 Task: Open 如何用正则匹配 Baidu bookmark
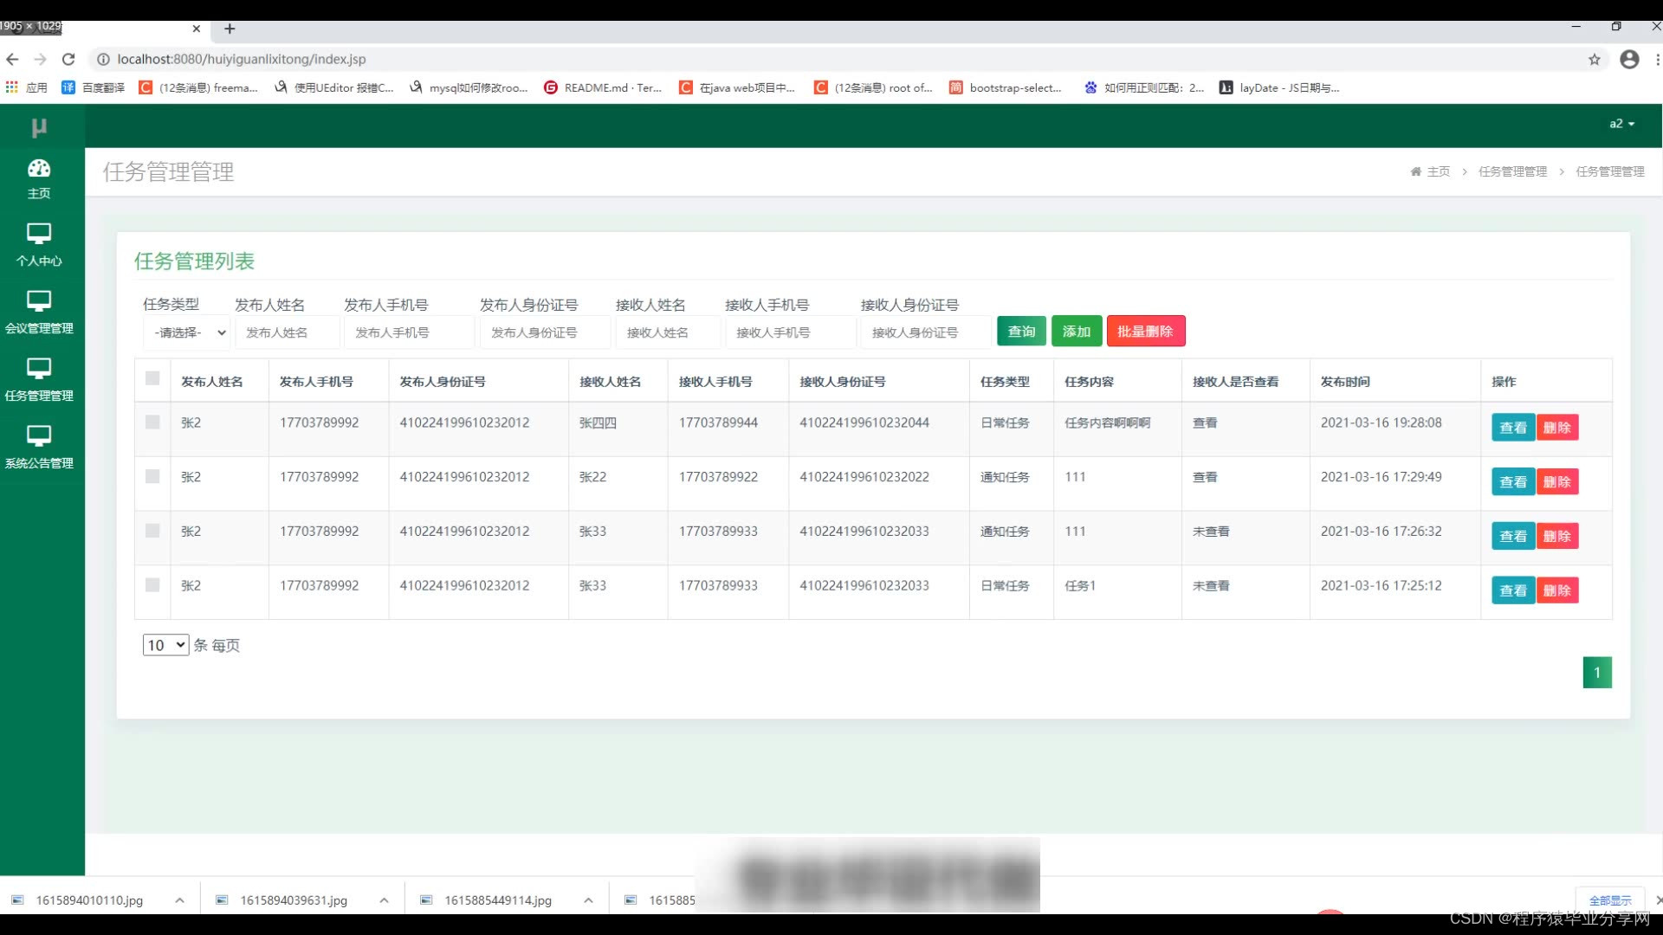point(1143,87)
